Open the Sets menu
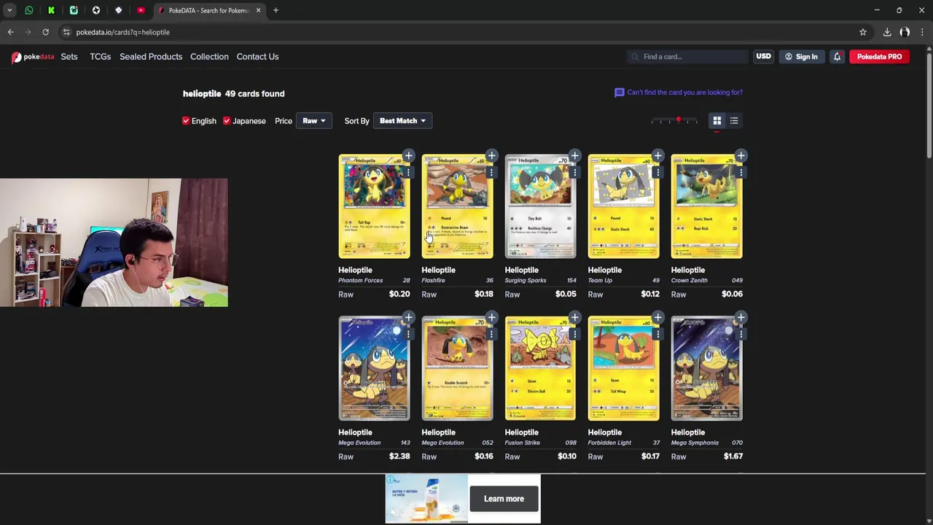This screenshot has height=525, width=933. [69, 57]
